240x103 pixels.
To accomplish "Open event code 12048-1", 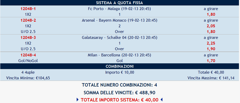I will coord(28,8).
